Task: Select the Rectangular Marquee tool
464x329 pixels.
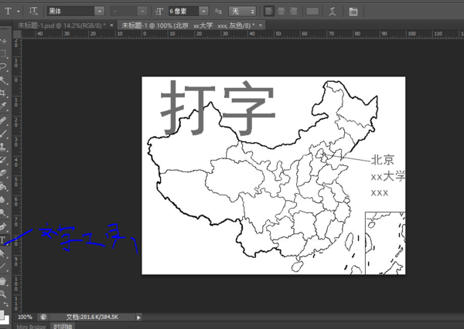Action: (x=4, y=53)
